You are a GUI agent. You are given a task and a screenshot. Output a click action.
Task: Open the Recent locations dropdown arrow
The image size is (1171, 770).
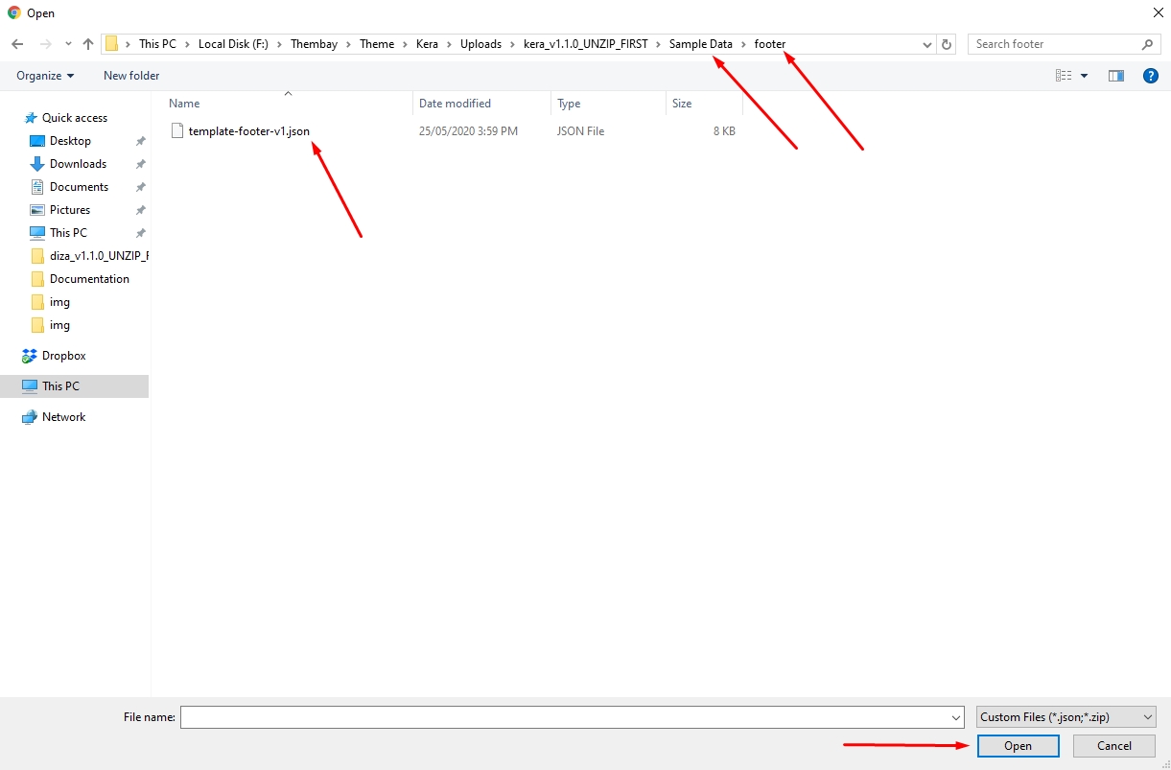68,44
